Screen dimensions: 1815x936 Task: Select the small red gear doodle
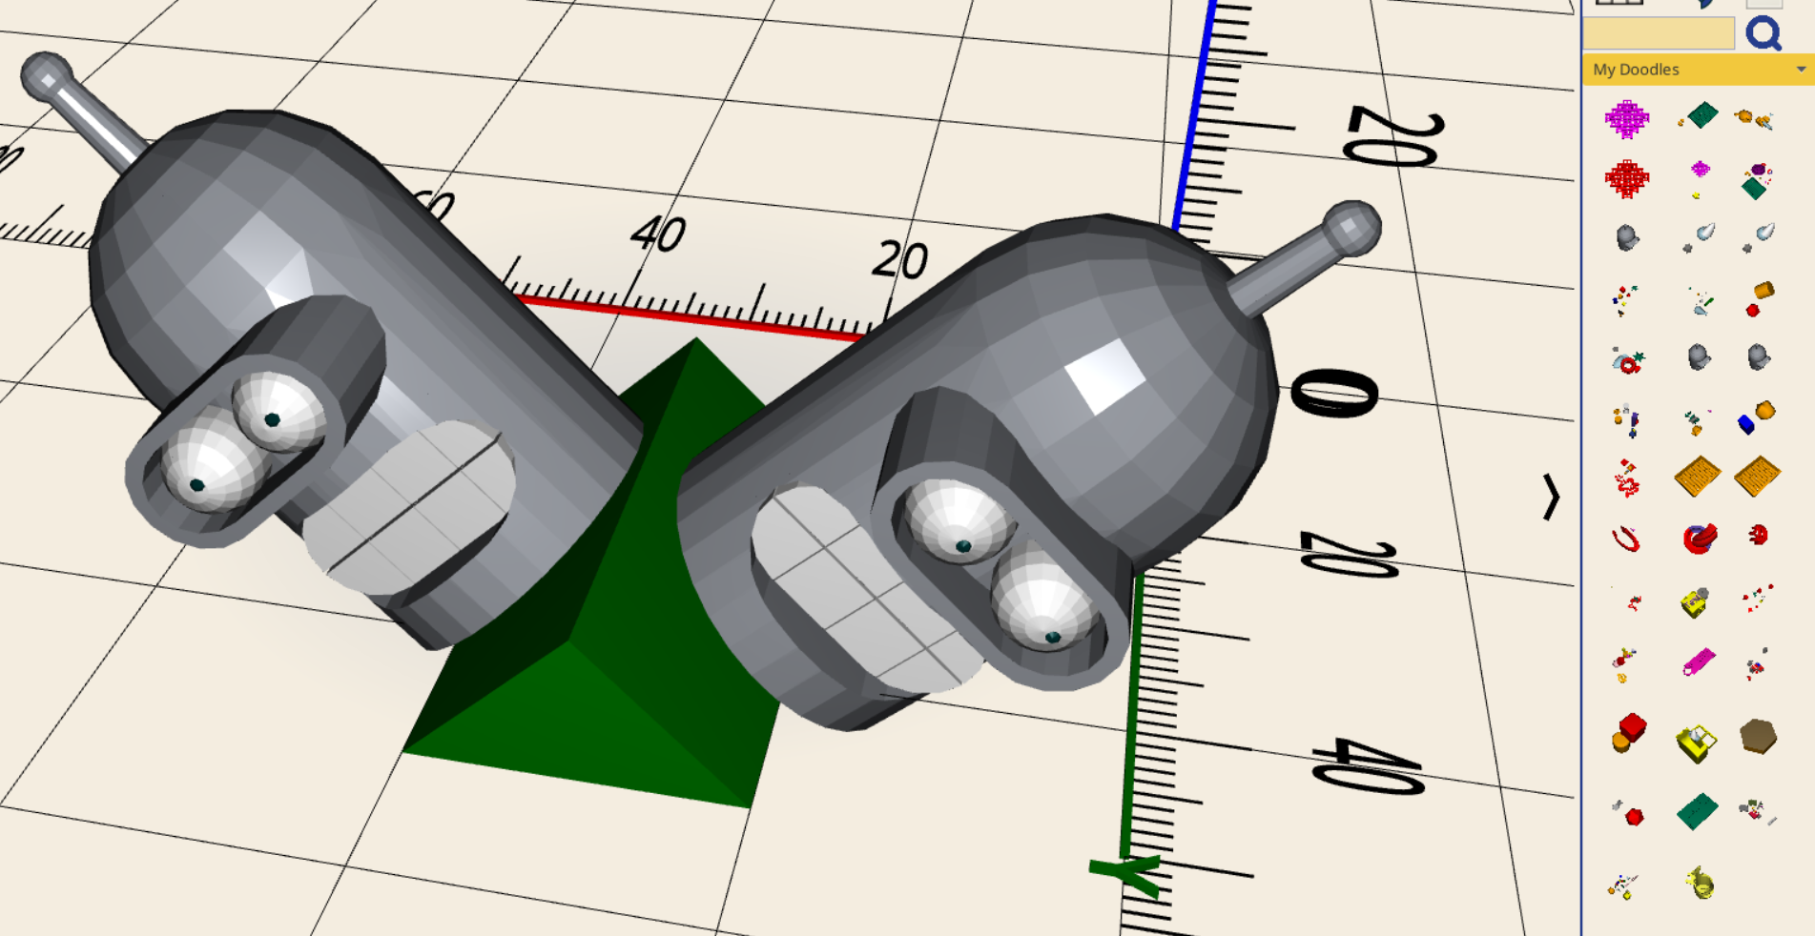click(1758, 535)
